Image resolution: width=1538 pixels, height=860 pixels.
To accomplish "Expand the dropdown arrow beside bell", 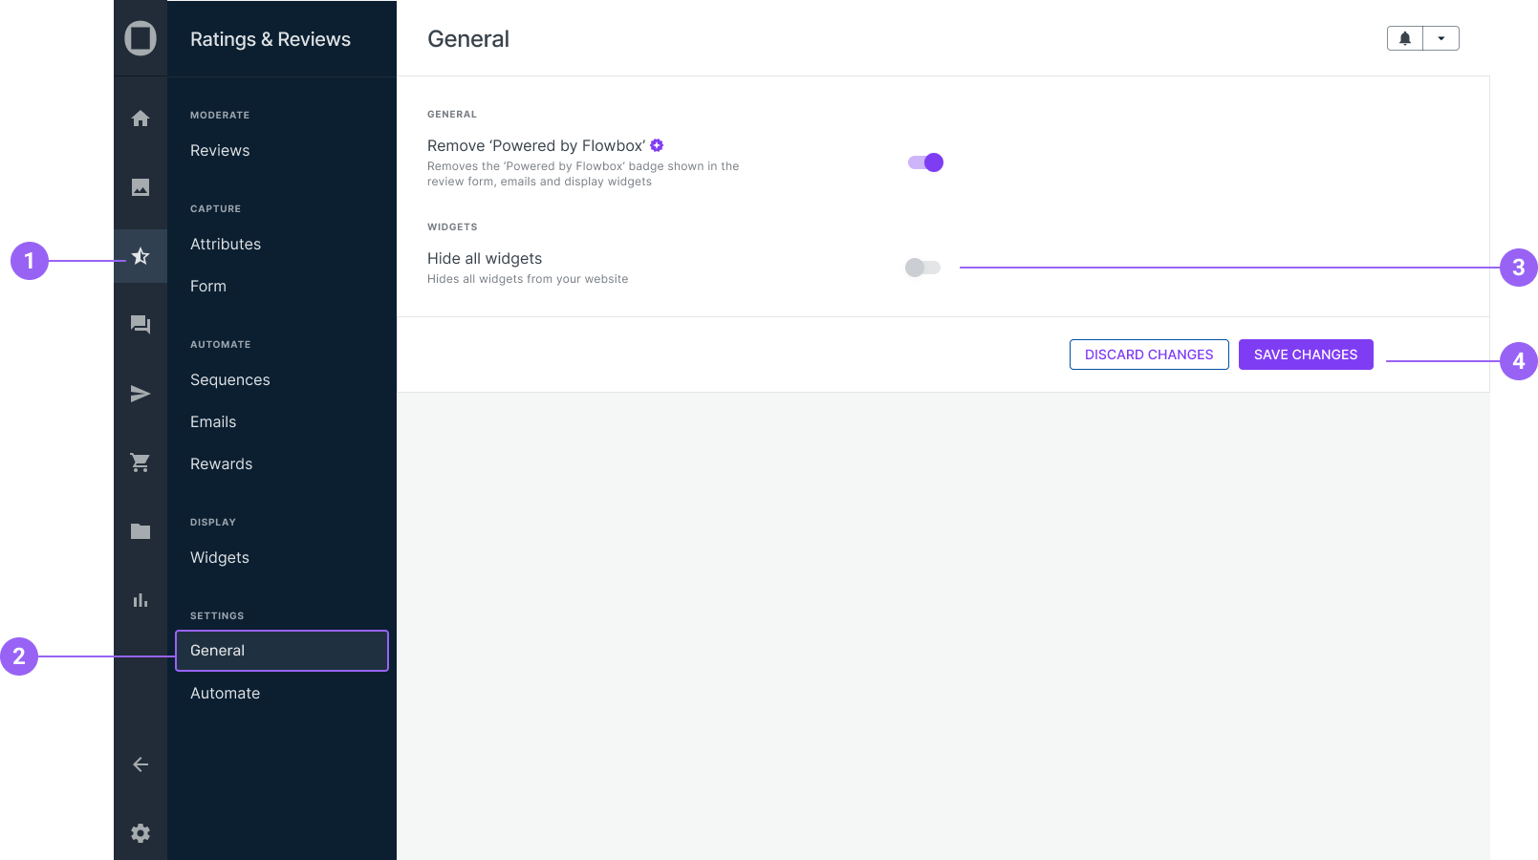I will point(1441,38).
